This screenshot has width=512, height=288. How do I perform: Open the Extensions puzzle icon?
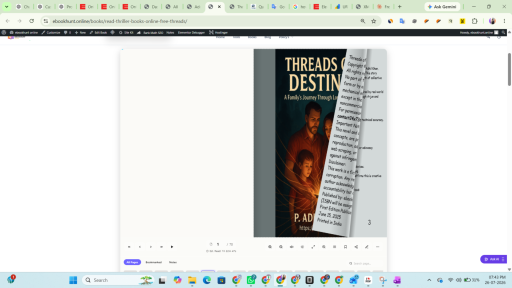[x=475, y=21]
